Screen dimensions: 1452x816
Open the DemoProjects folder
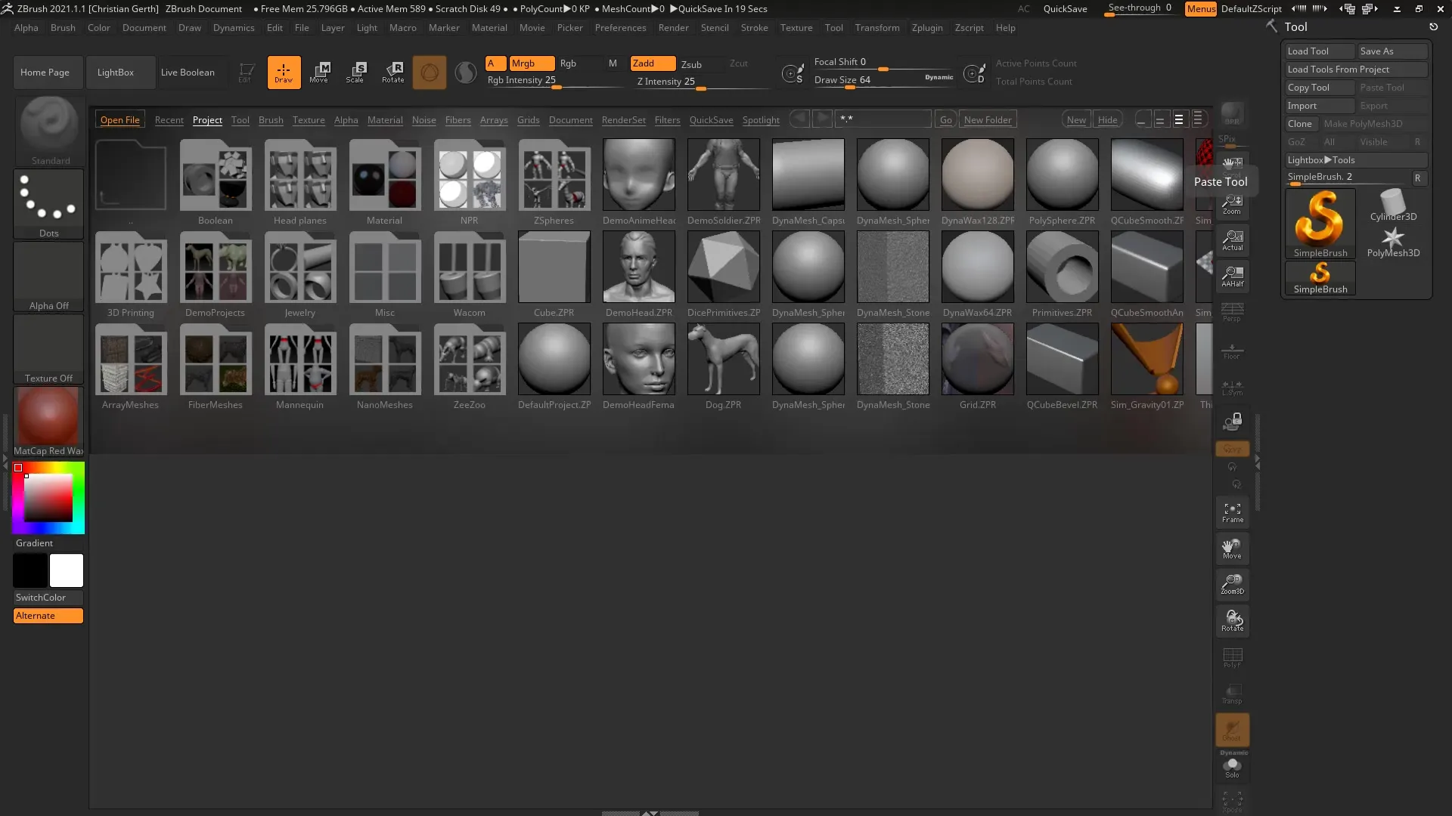click(x=216, y=274)
